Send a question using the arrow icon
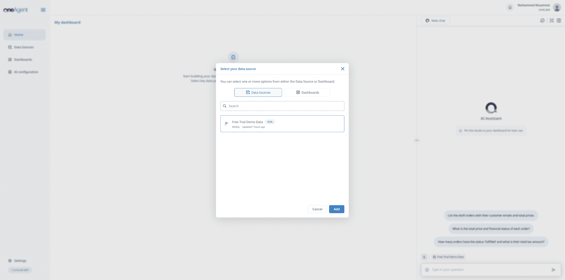This screenshot has height=280, width=565. tap(554, 270)
